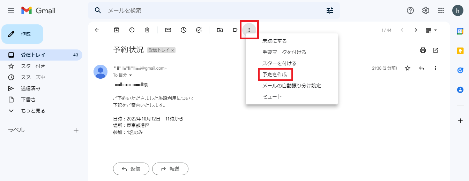Open Google Calendar in the side panel
The image size is (469, 181).
[460, 31]
